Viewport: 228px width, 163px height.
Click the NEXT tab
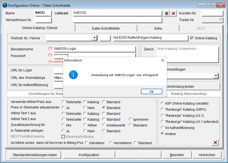(201, 29)
